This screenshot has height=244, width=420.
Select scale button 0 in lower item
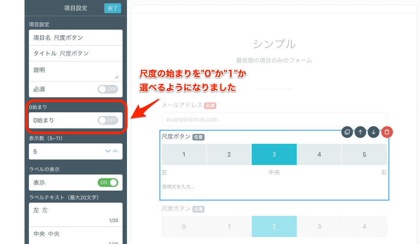tap(184, 226)
